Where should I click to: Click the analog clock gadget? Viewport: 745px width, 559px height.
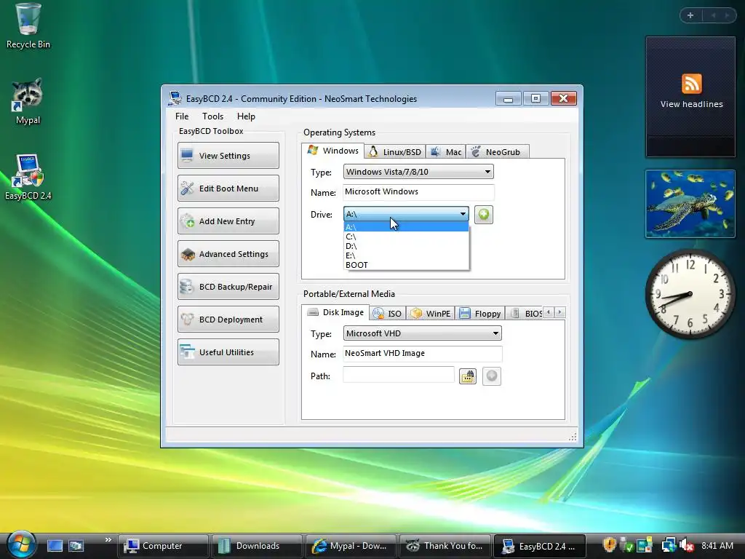click(690, 294)
